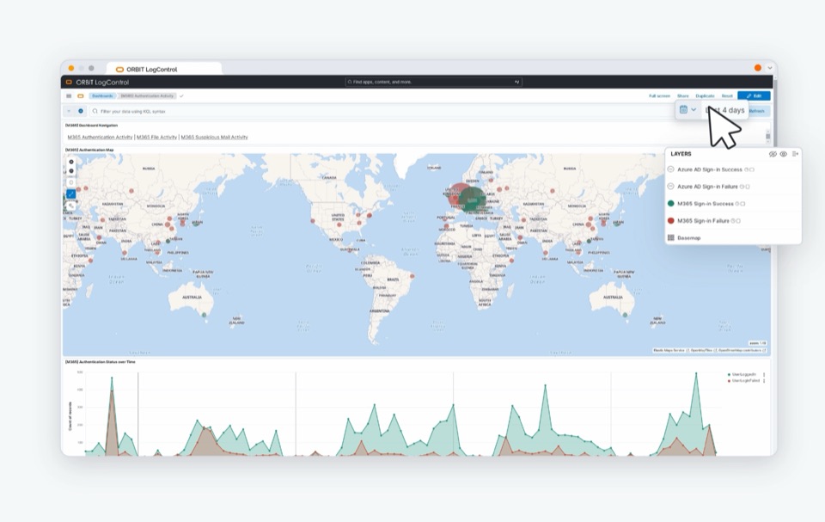Open Dashboards breadcrumb
The width and height of the screenshot is (825, 522).
coord(102,95)
